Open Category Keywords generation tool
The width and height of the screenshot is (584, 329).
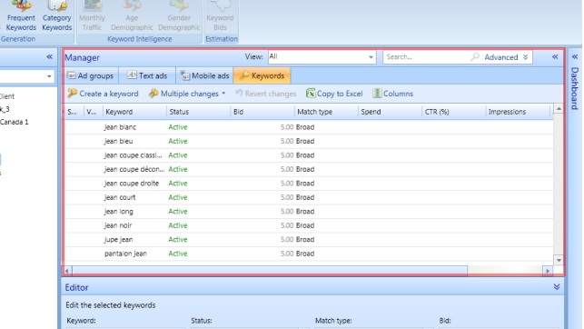click(x=56, y=16)
